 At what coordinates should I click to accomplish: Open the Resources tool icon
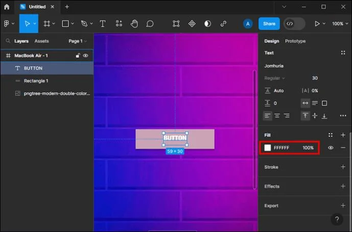(119, 23)
